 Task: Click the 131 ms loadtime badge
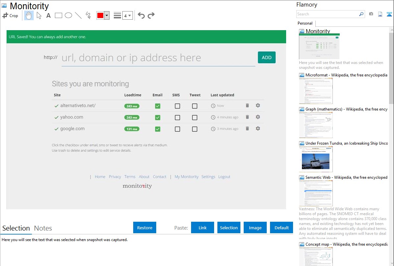[x=132, y=129]
